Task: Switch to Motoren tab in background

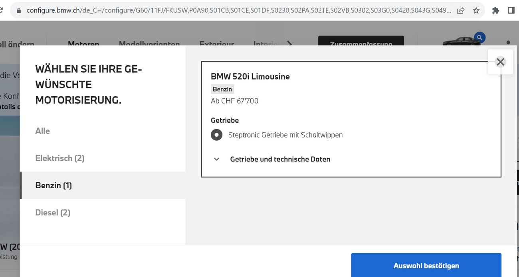Action: pos(83,44)
